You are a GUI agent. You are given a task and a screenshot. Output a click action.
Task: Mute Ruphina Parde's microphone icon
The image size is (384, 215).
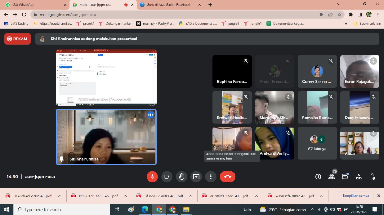[x=246, y=61]
